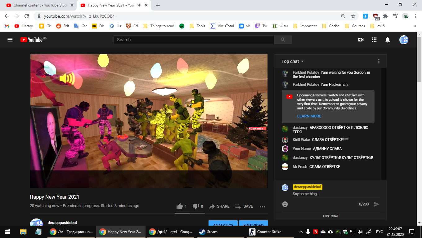The image size is (422, 238).
Task: Bookmark this page with the star icon
Action: tap(353, 16)
